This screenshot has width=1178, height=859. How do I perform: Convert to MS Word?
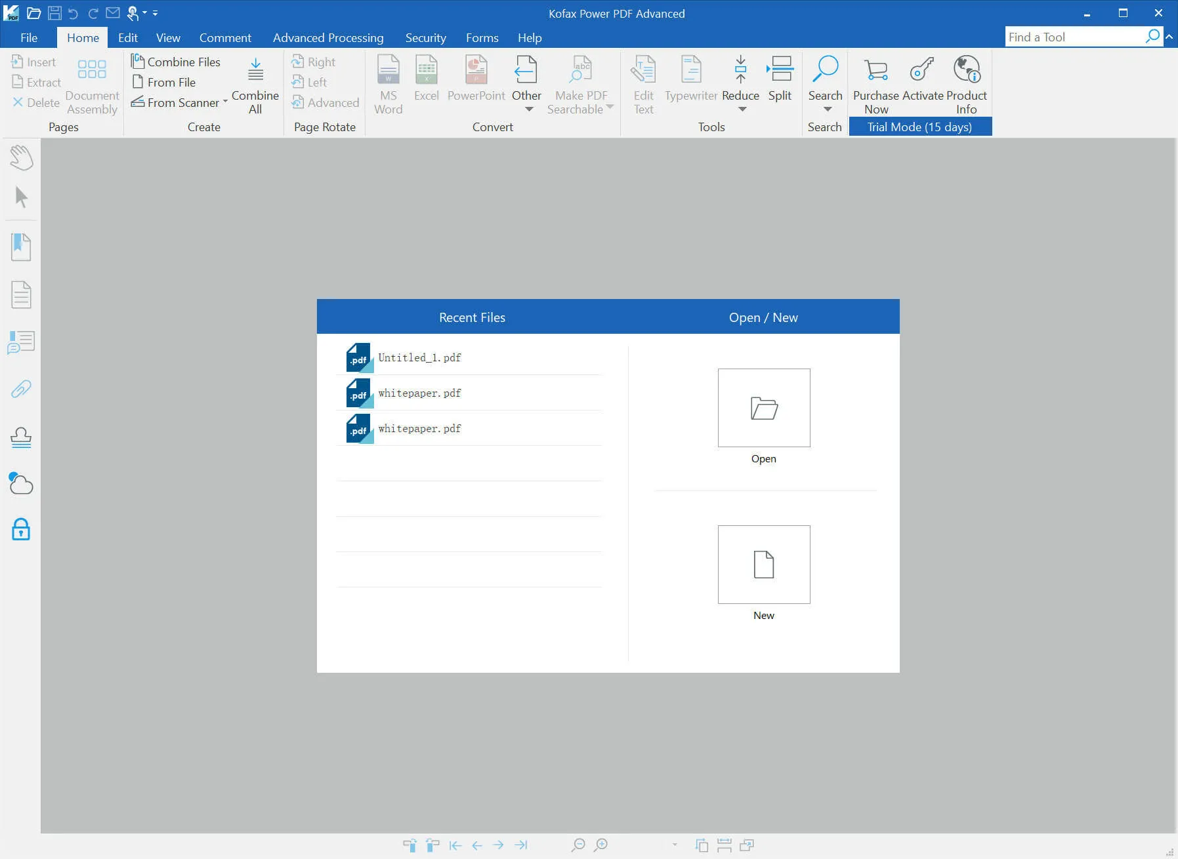point(389,85)
